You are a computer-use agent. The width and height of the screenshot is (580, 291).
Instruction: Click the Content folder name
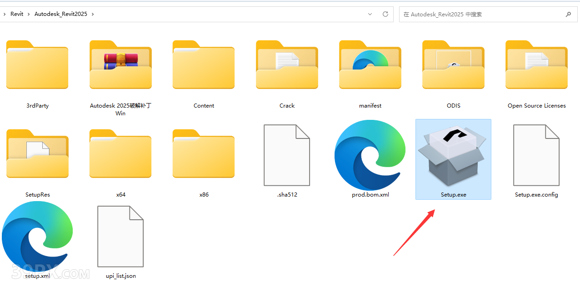tap(204, 106)
